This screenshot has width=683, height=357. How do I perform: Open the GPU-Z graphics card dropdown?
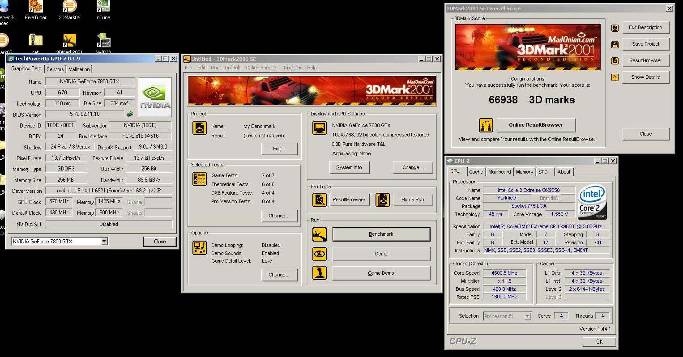click(104, 242)
